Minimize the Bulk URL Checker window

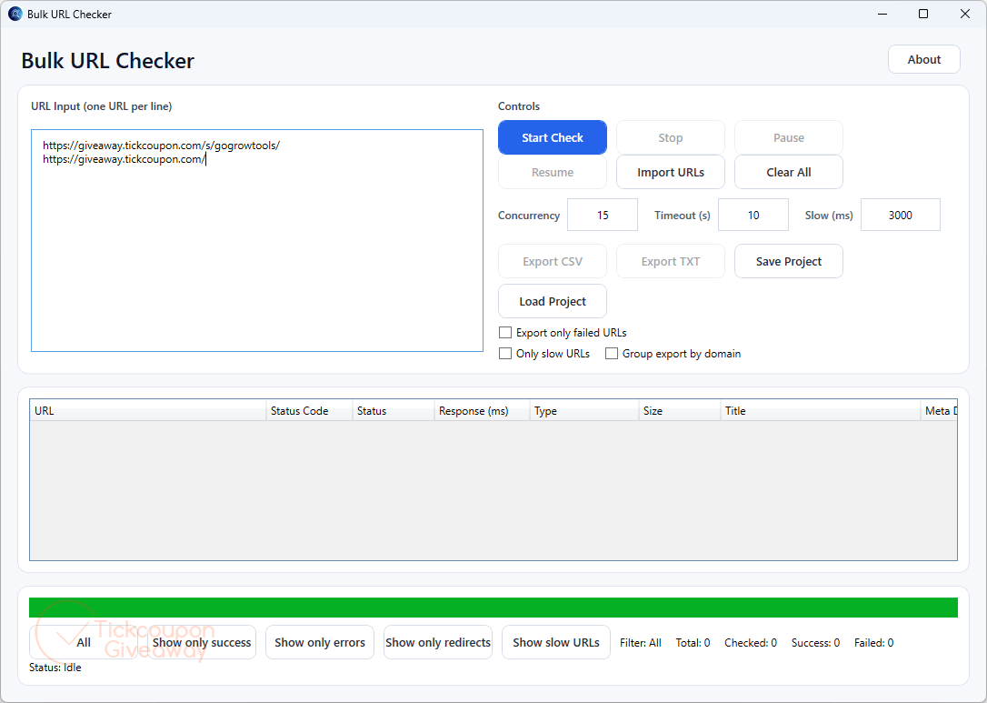point(882,14)
